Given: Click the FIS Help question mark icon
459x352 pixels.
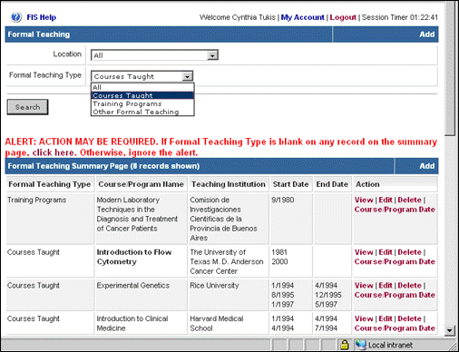Looking at the screenshot, I should [16, 17].
